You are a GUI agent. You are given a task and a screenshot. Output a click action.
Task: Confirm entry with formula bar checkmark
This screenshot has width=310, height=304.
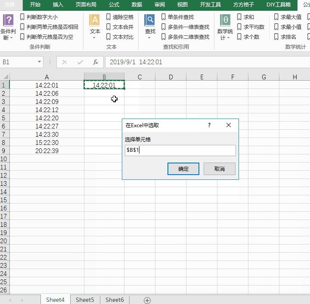click(x=80, y=62)
